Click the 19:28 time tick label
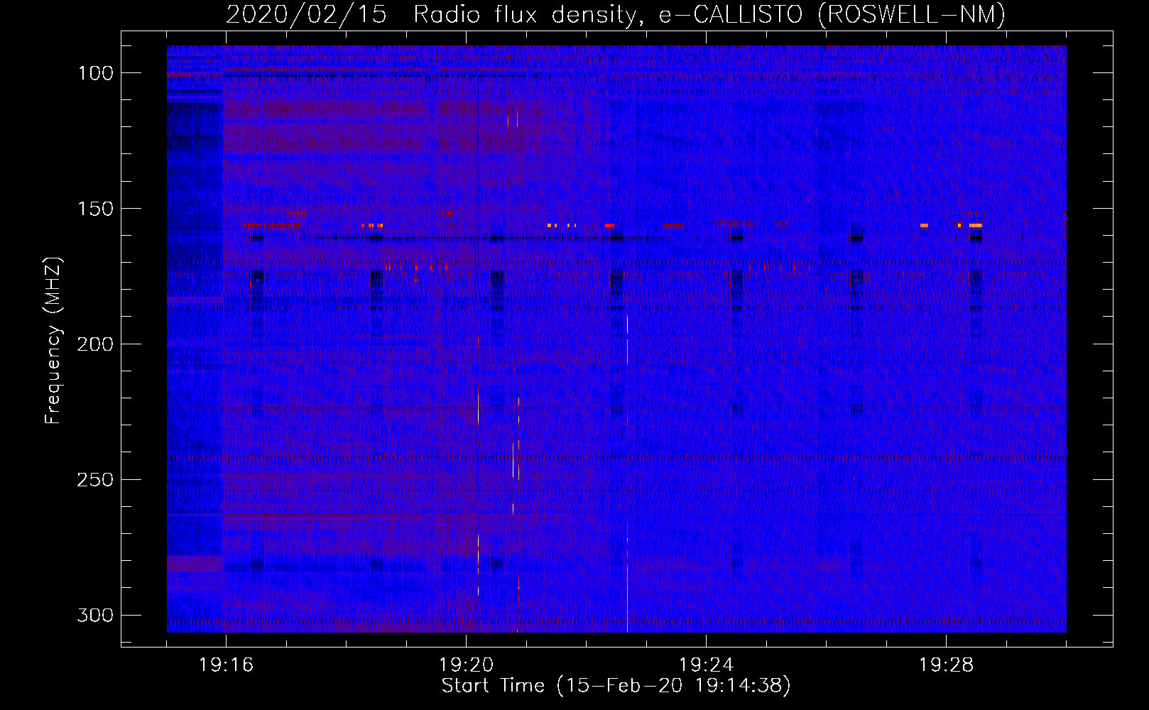This screenshot has width=1149, height=710. point(946,665)
